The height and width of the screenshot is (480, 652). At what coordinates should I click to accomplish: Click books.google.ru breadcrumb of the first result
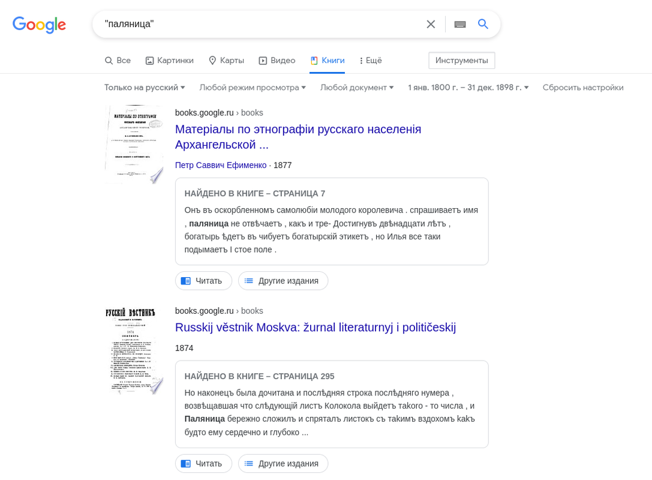tap(219, 113)
